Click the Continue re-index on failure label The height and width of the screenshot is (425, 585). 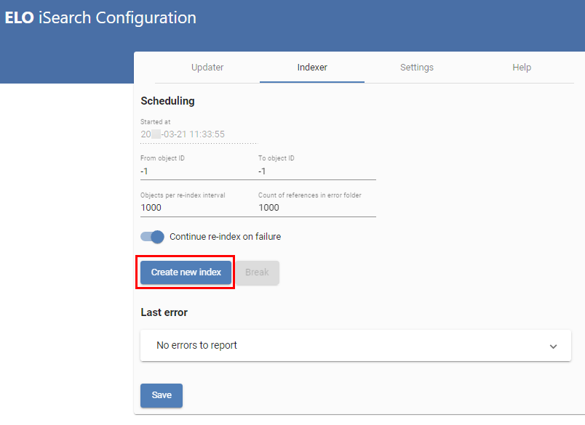click(225, 237)
